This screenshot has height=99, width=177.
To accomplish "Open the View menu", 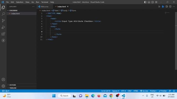I will pos(27,2).
